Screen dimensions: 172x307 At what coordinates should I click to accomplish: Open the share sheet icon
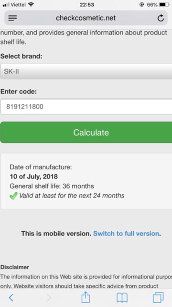coord(86,297)
